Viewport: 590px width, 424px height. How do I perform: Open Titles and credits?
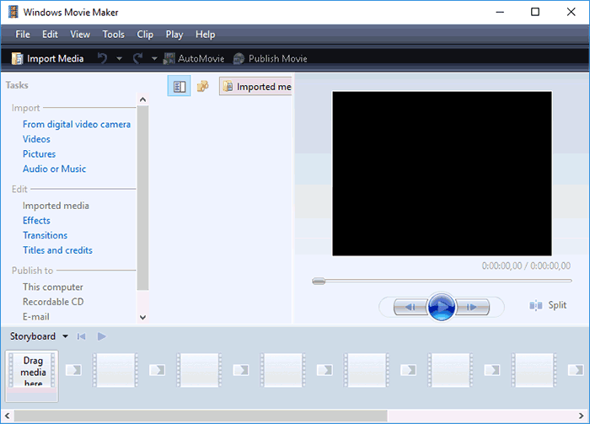(57, 250)
